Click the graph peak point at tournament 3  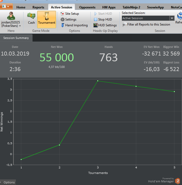point(98,81)
